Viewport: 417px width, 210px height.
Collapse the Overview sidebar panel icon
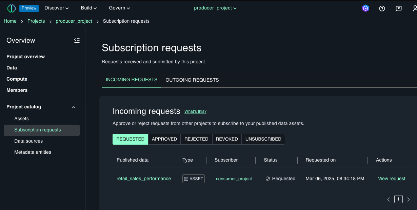pos(77,41)
